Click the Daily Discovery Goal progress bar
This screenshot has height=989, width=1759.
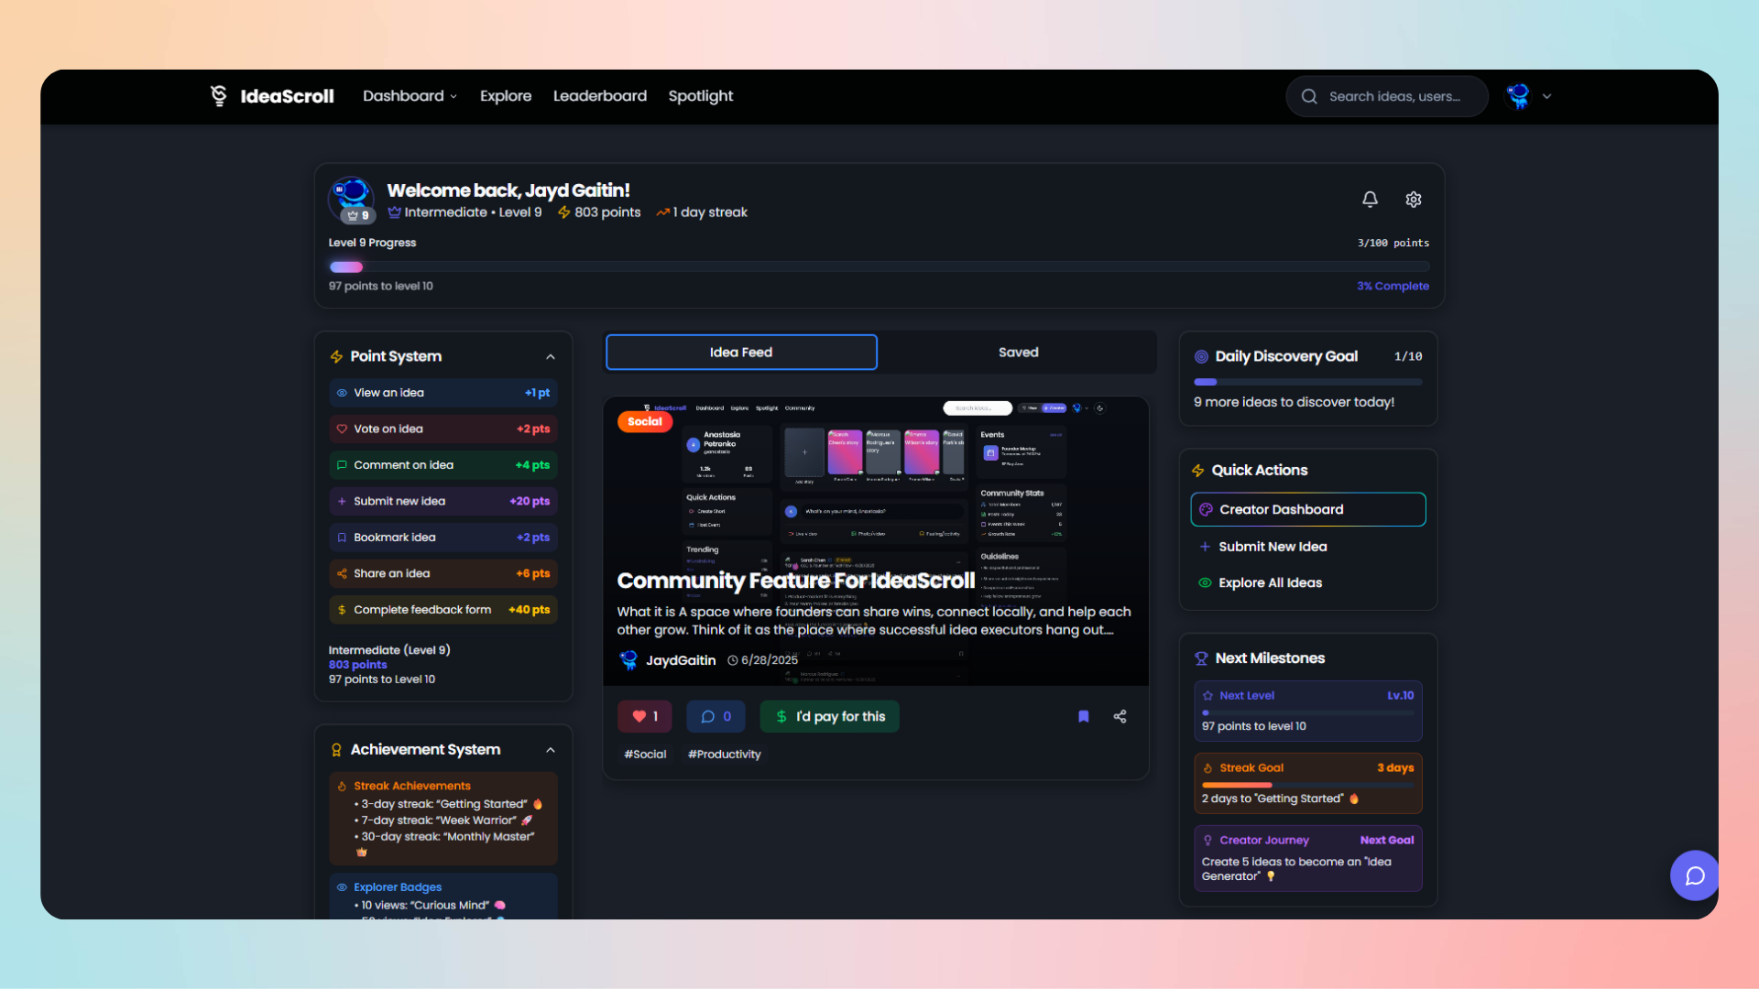[1308, 381]
